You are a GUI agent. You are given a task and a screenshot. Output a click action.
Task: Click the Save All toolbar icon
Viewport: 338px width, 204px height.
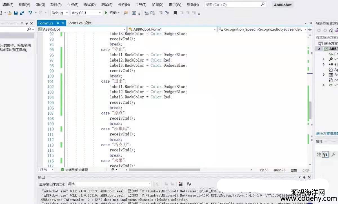pyautogui.click(x=22, y=13)
